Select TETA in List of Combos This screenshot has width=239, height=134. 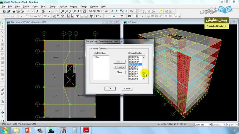96,57
